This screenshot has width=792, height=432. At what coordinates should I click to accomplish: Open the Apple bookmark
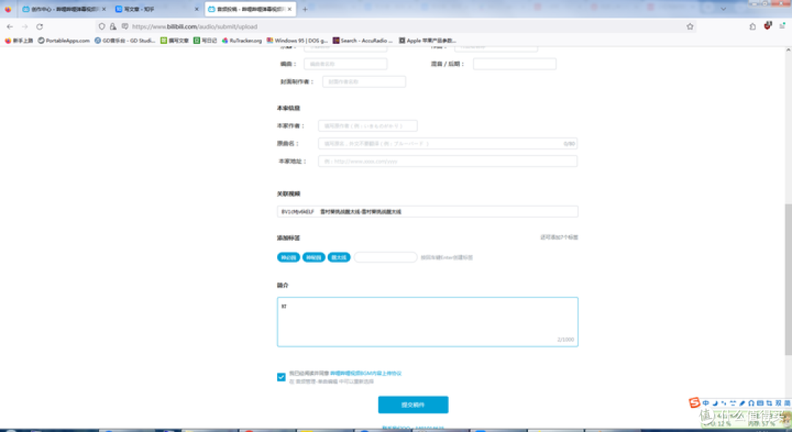click(428, 40)
